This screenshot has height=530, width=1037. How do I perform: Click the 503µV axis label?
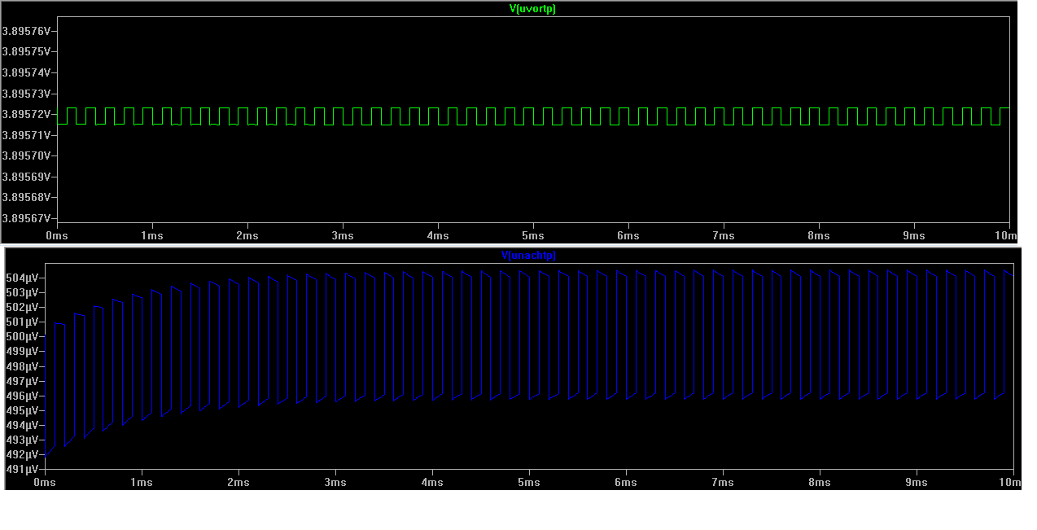pyautogui.click(x=23, y=292)
